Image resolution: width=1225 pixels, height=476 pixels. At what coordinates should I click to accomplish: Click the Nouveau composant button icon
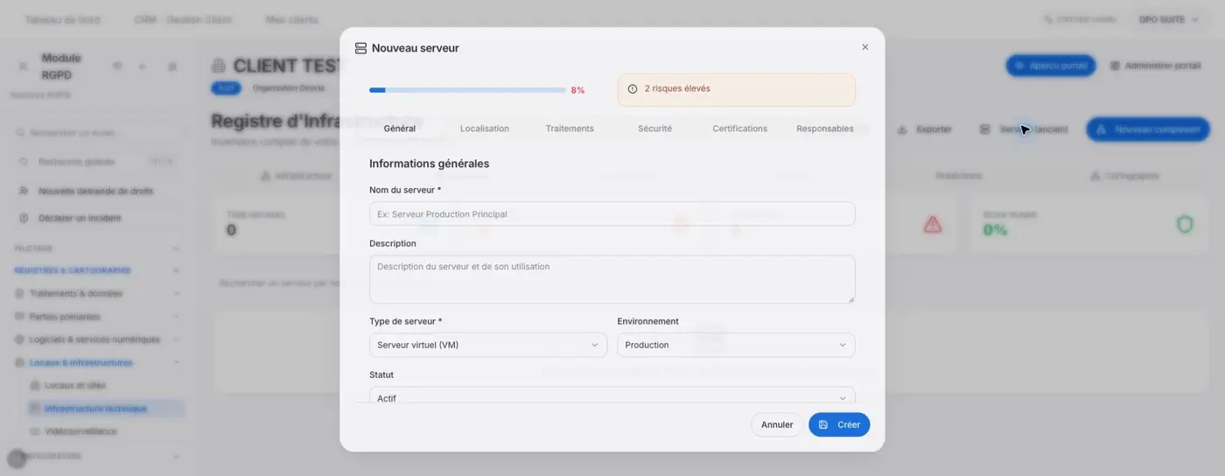(1102, 129)
